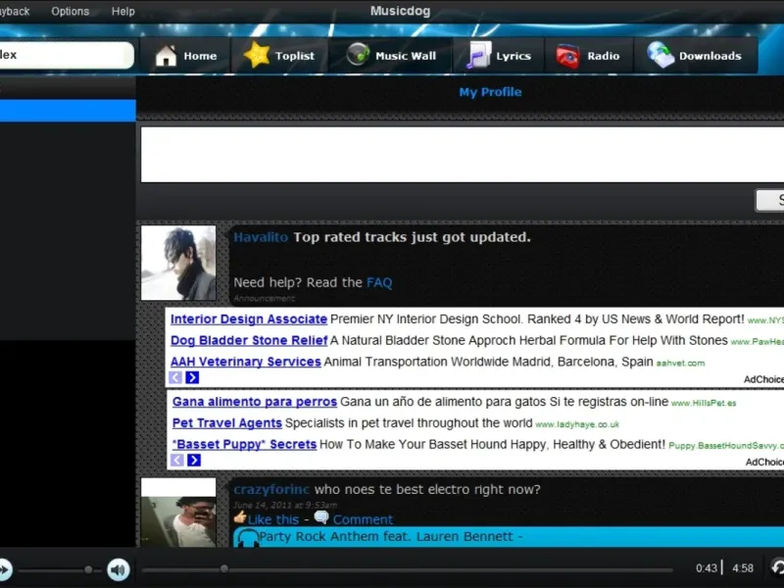
Task: Next ads arrow under AAH Veterinary Services
Action: 192,377
